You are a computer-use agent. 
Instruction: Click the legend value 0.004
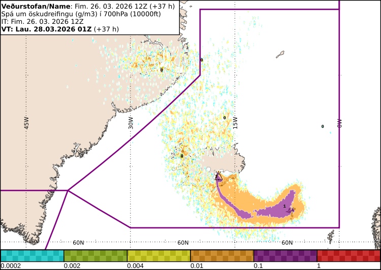[135, 265]
